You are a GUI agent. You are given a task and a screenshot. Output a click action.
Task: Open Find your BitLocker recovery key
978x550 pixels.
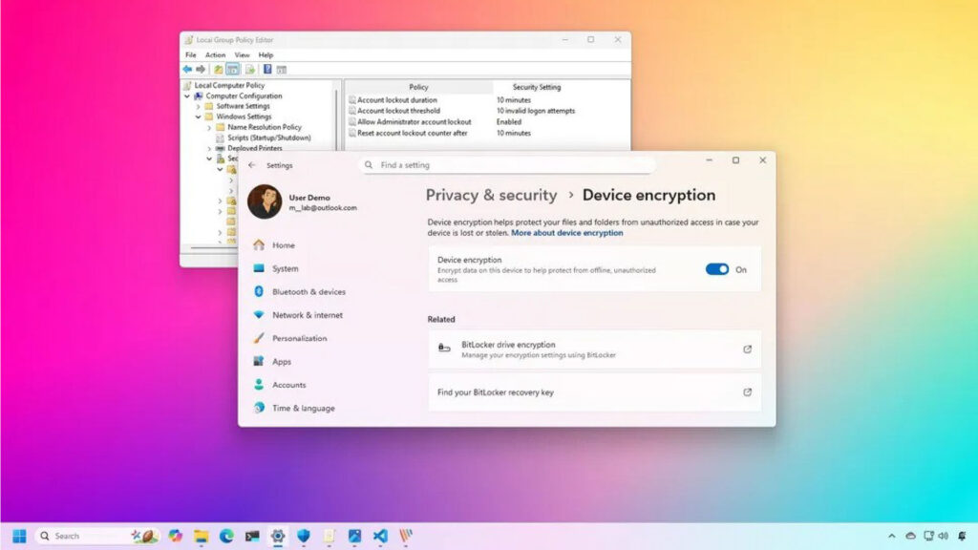tap(594, 392)
